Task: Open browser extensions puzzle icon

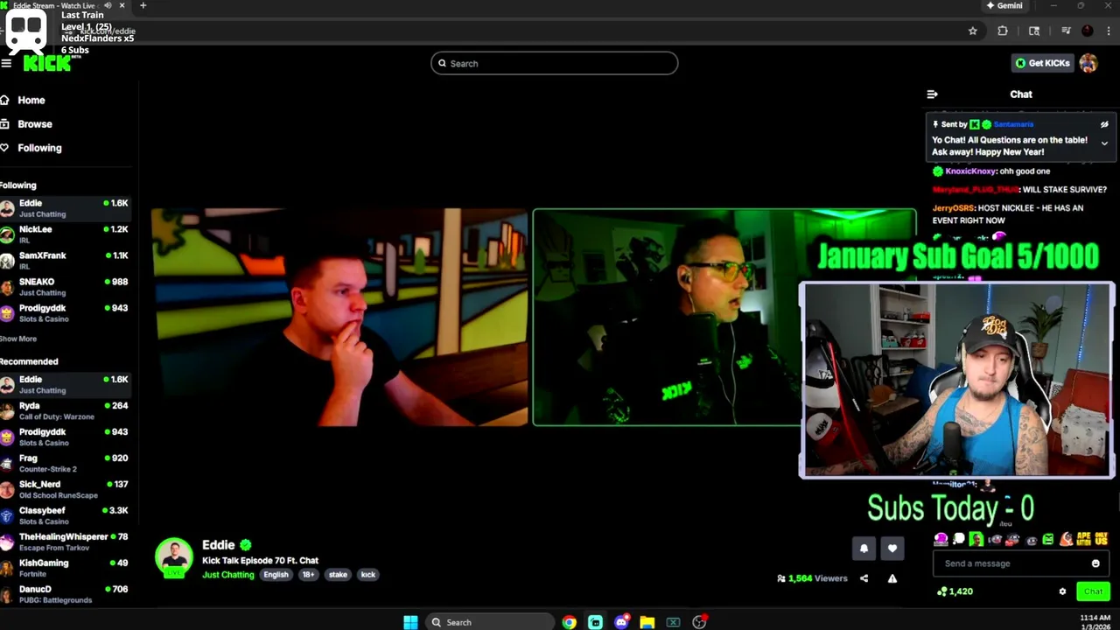Action: pos(1003,31)
